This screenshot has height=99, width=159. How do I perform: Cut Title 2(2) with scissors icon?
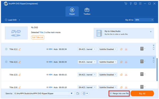pos(126,62)
